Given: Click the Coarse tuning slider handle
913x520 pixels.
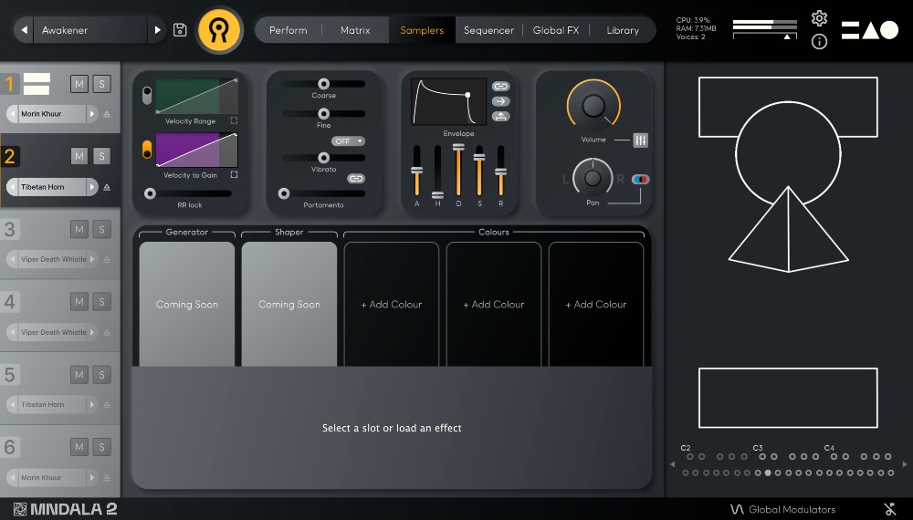Looking at the screenshot, I should click(x=323, y=84).
